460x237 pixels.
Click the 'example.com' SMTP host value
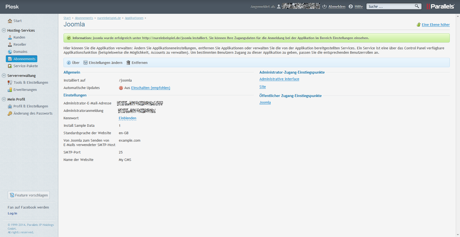(x=130, y=141)
